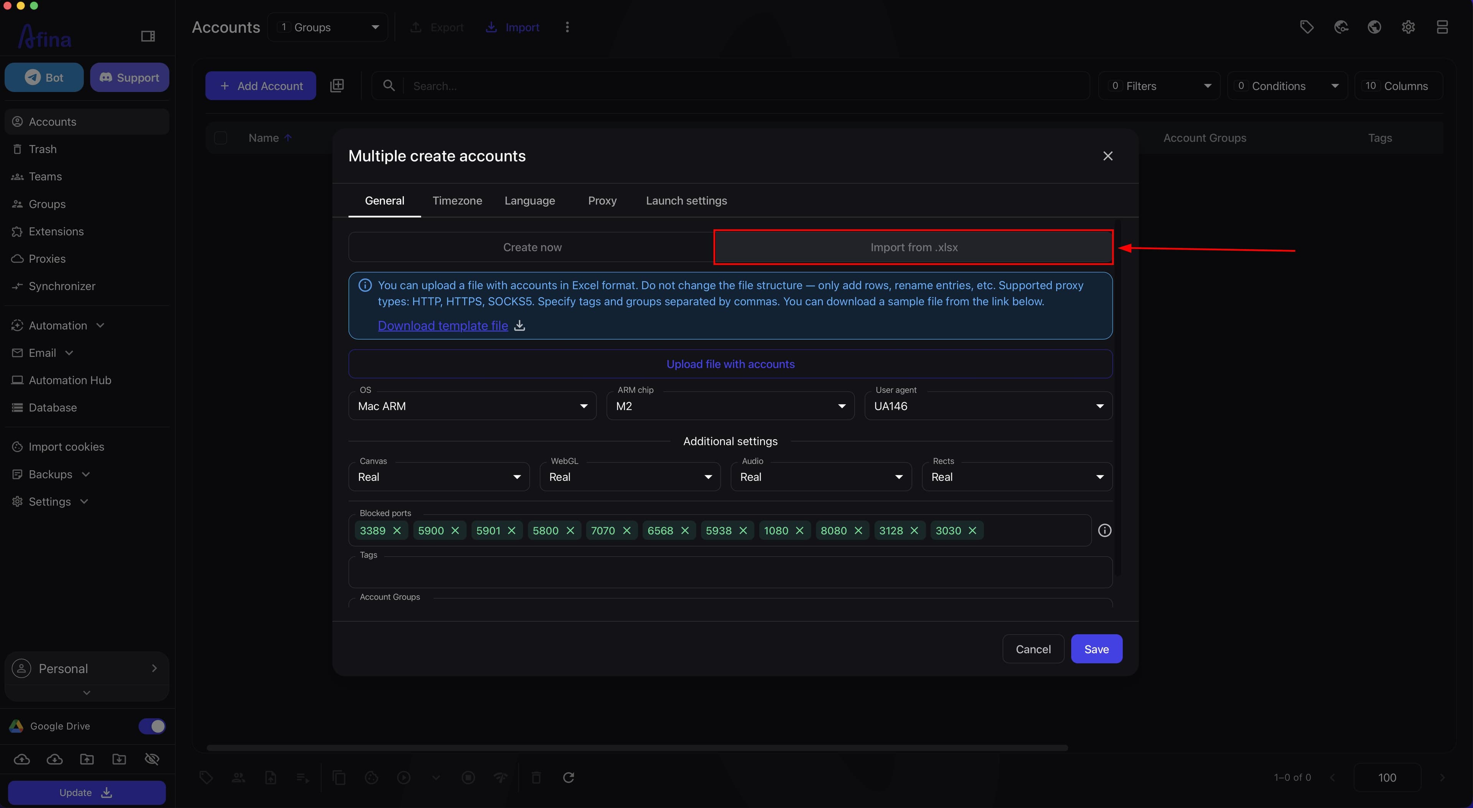1473x808 pixels.
Task: Click the cloud upload icon at sidebar bottom
Action: (x=22, y=759)
